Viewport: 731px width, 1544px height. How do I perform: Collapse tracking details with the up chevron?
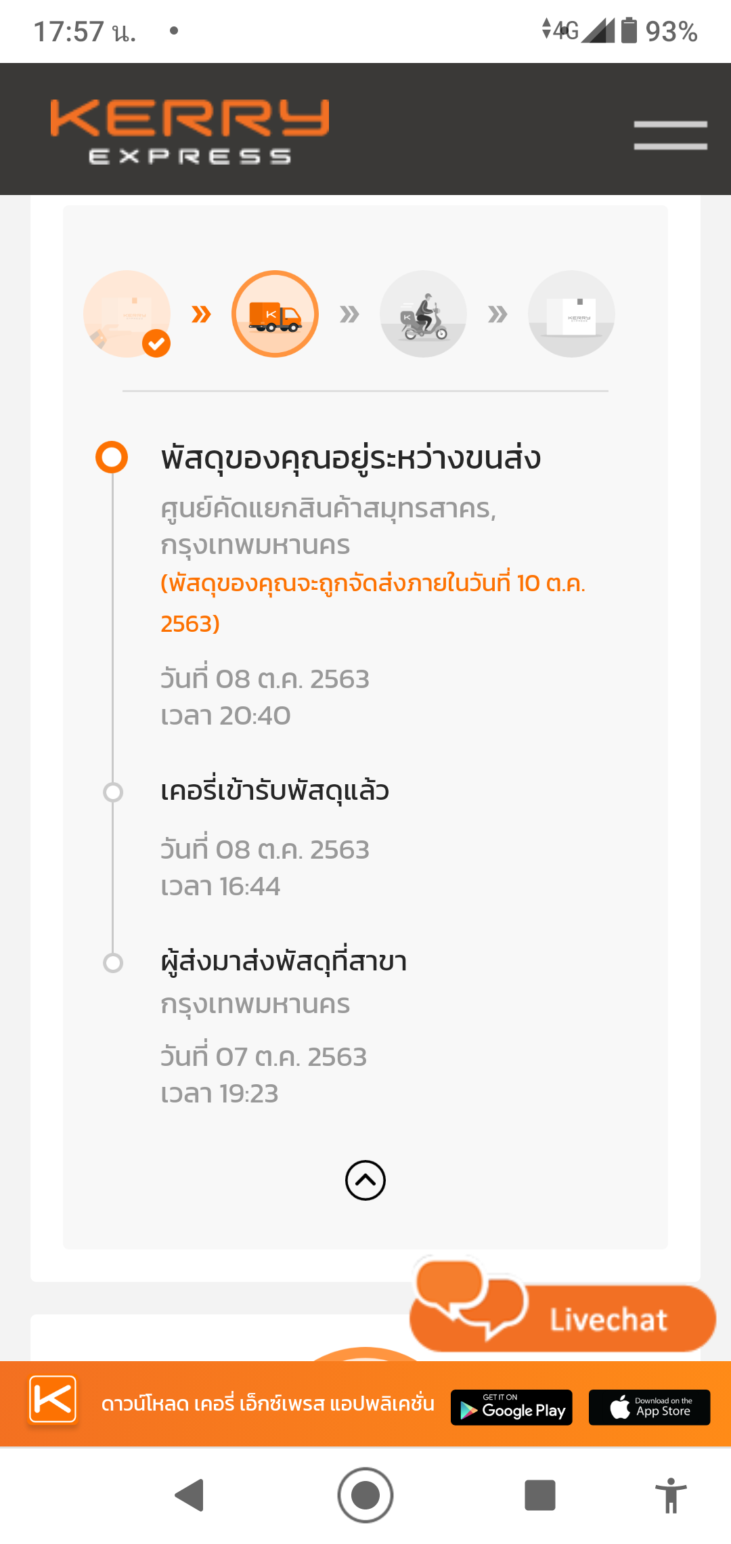tap(365, 1180)
